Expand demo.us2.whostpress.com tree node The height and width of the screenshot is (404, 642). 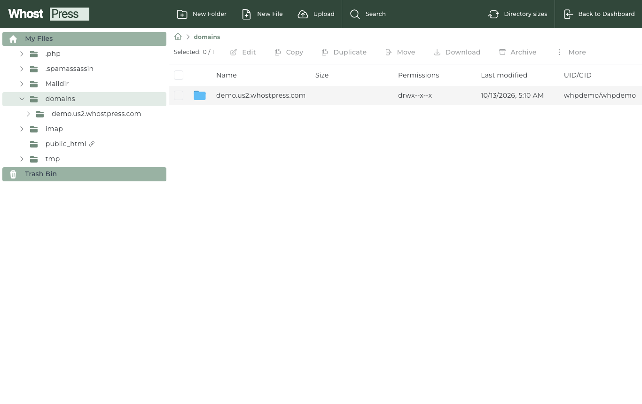click(x=28, y=114)
